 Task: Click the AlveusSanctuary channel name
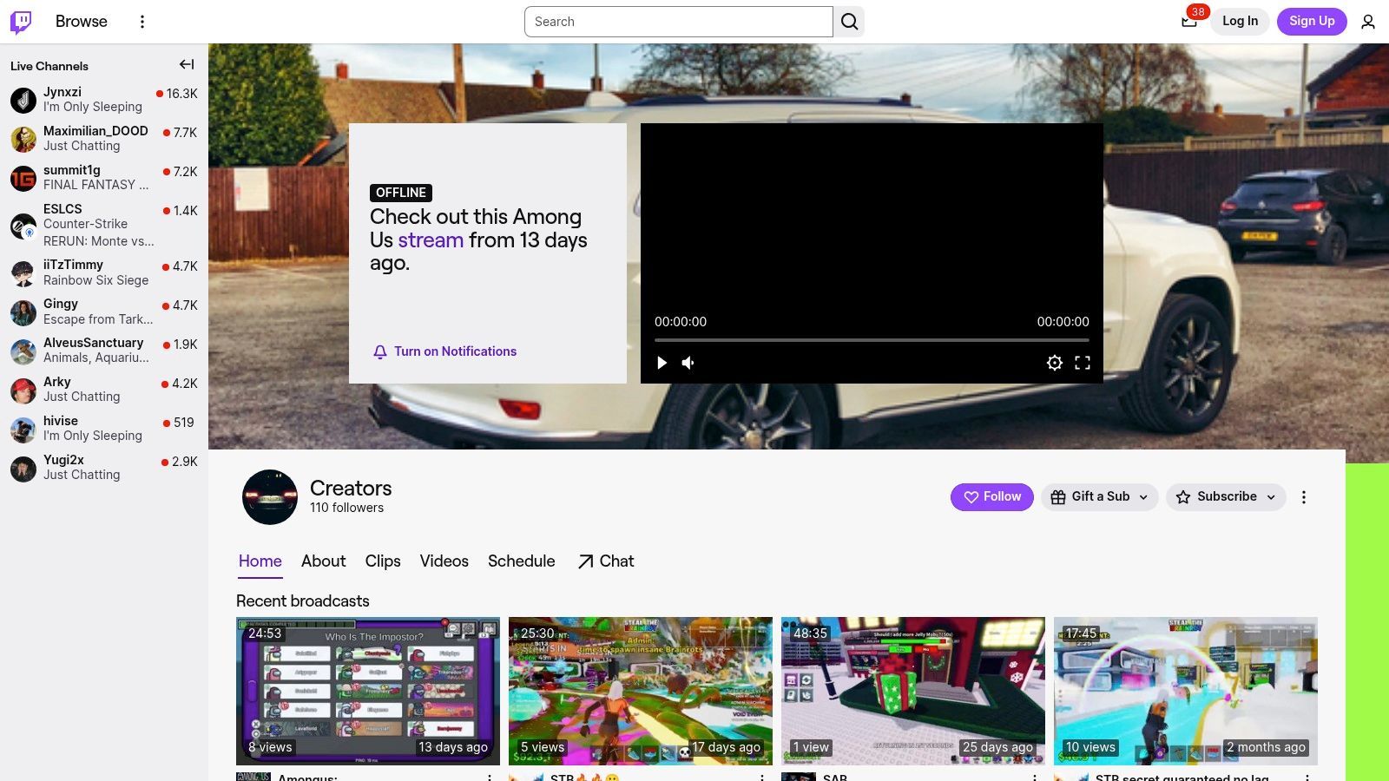94,343
